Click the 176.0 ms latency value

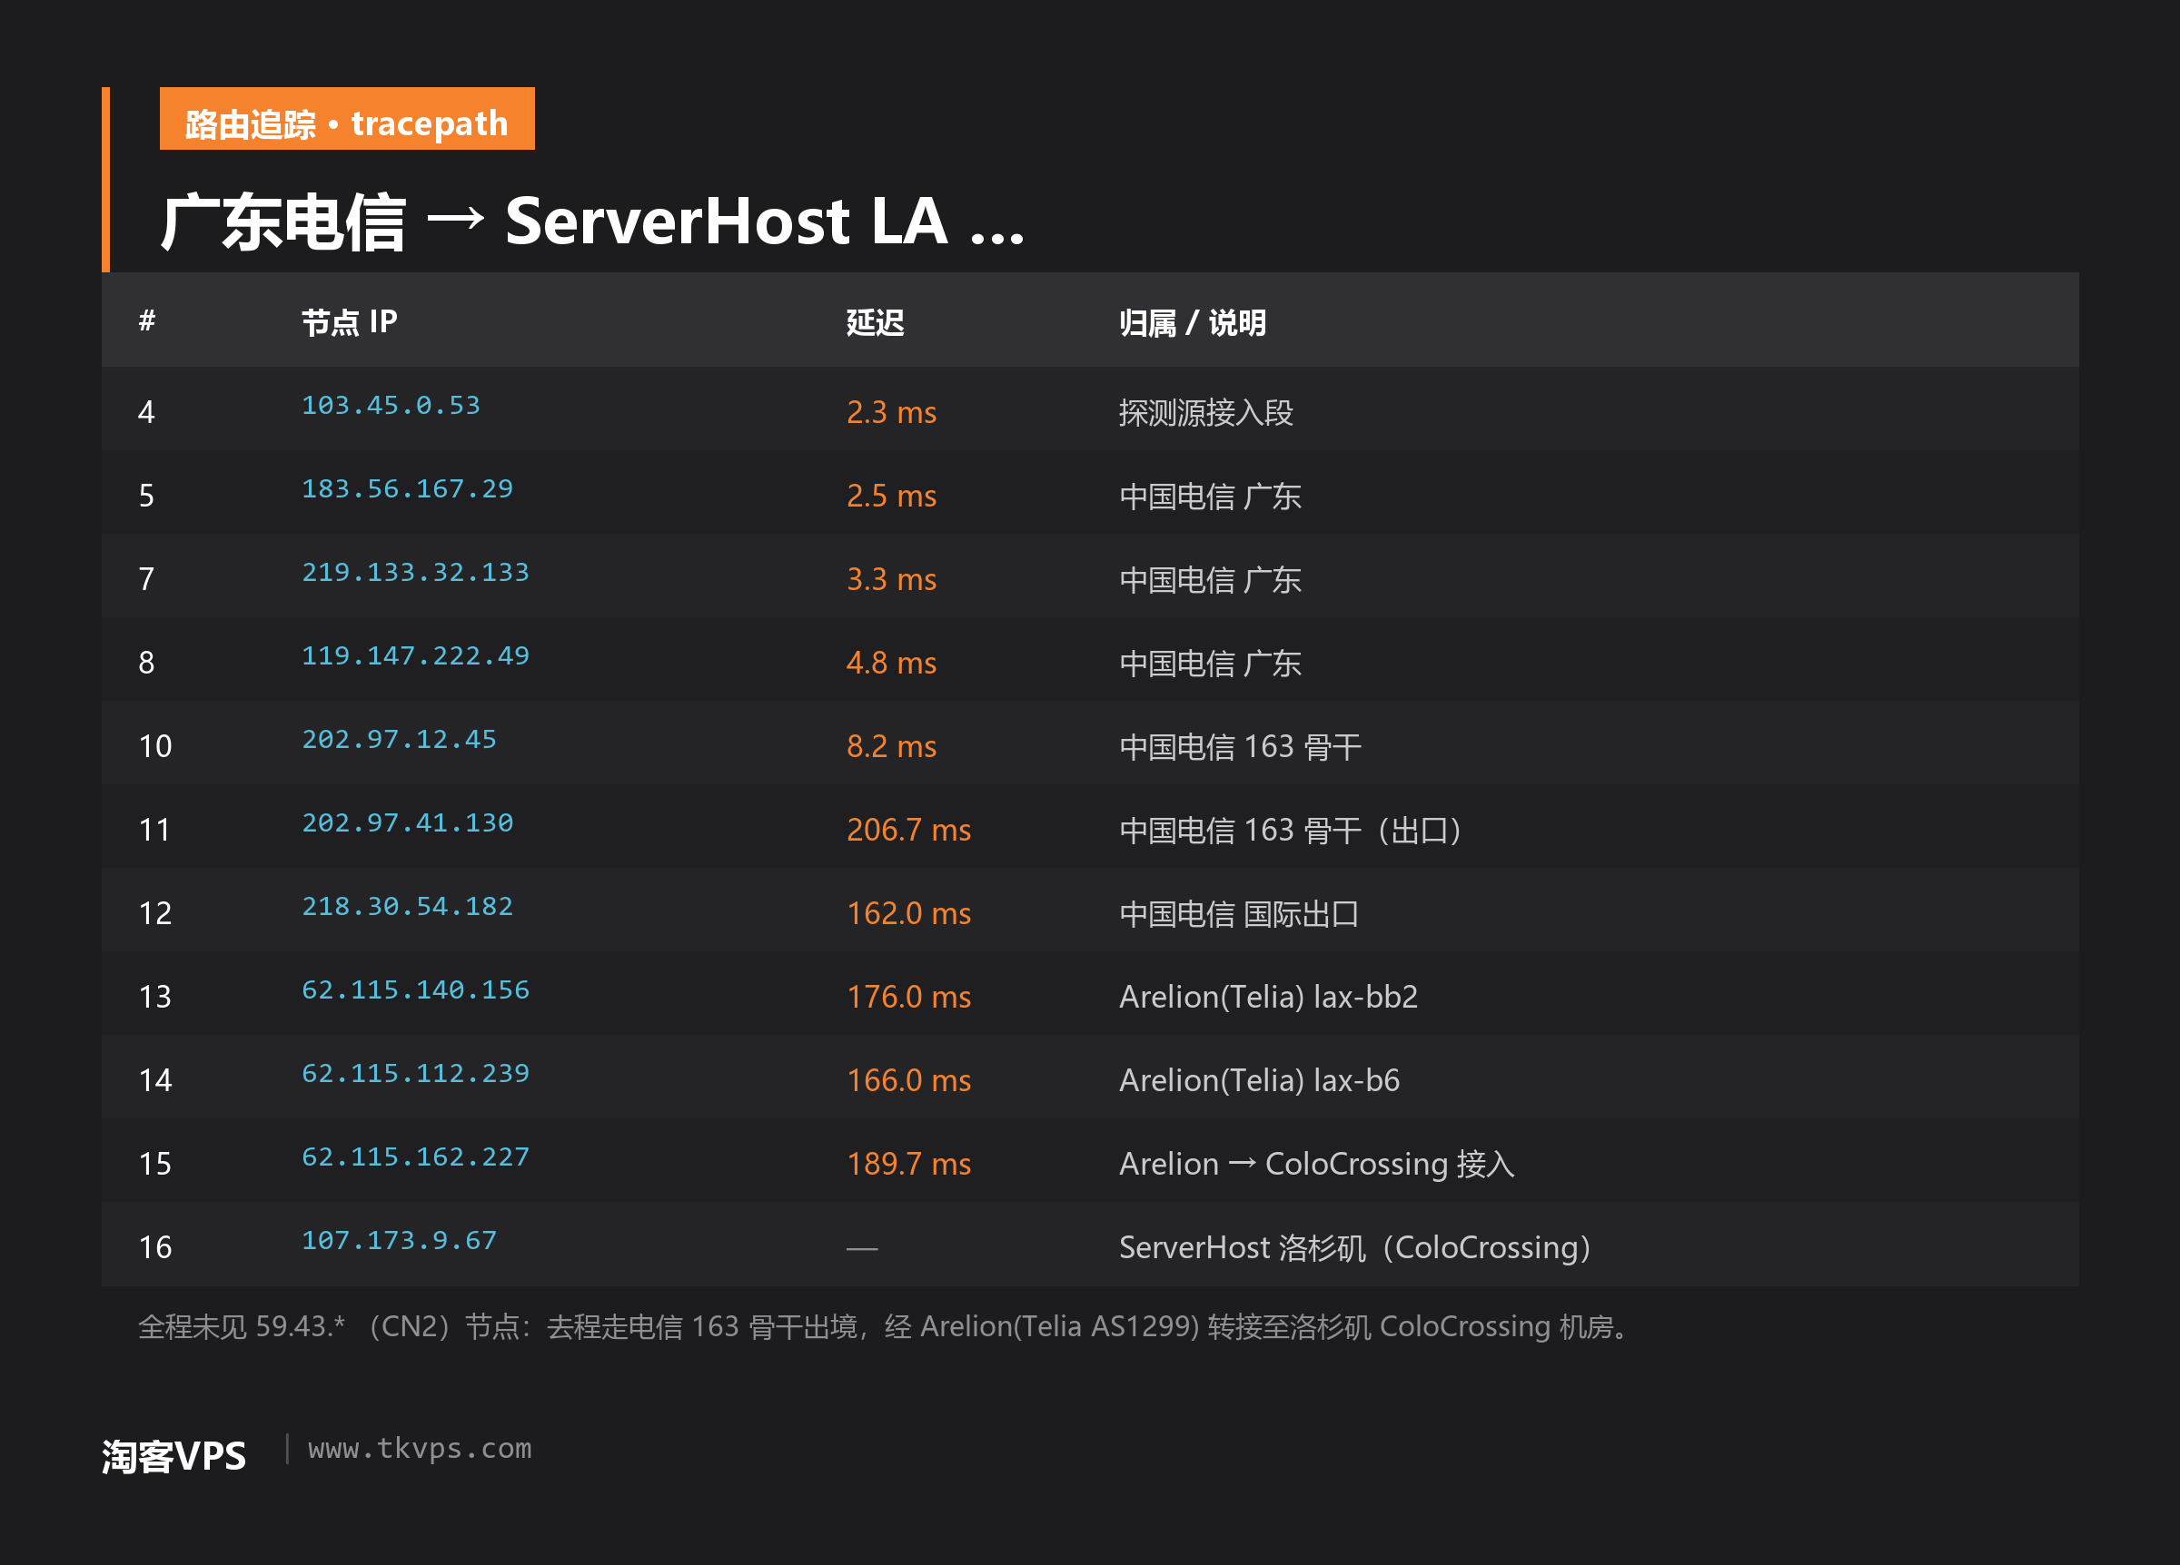[908, 998]
